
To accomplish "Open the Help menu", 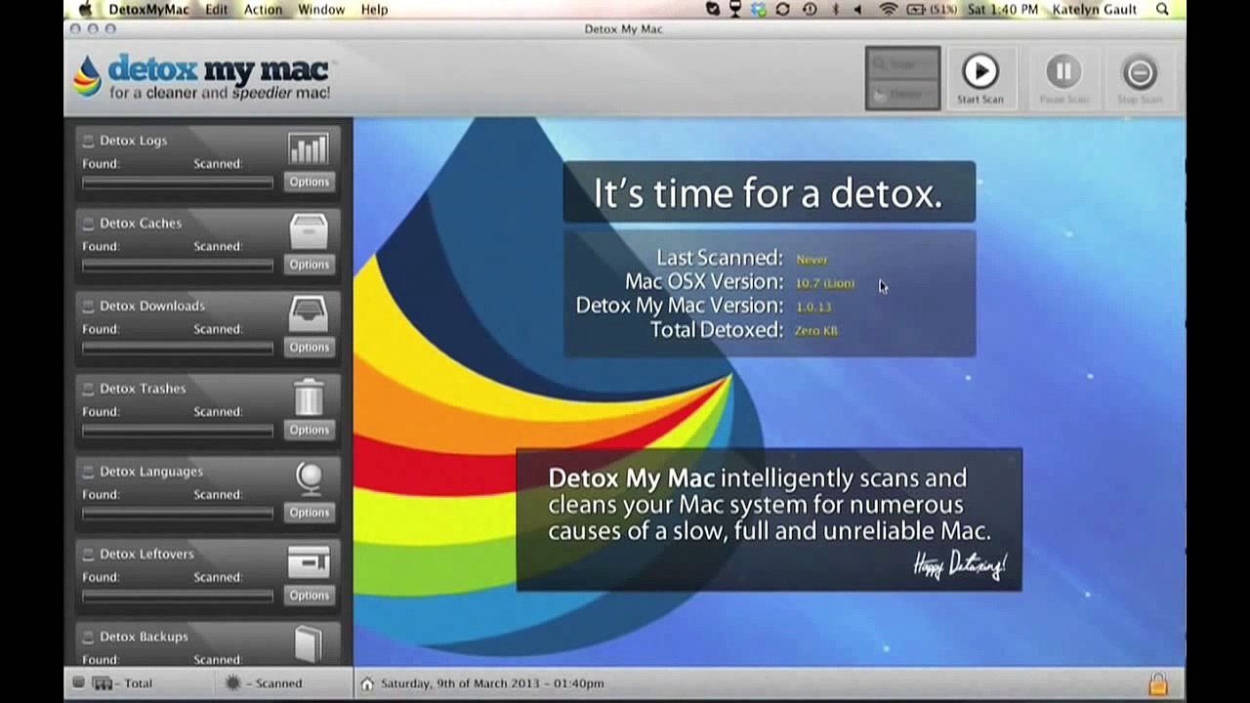I will (374, 10).
